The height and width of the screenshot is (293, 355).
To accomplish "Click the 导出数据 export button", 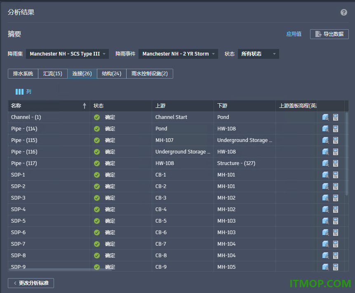I will point(329,34).
